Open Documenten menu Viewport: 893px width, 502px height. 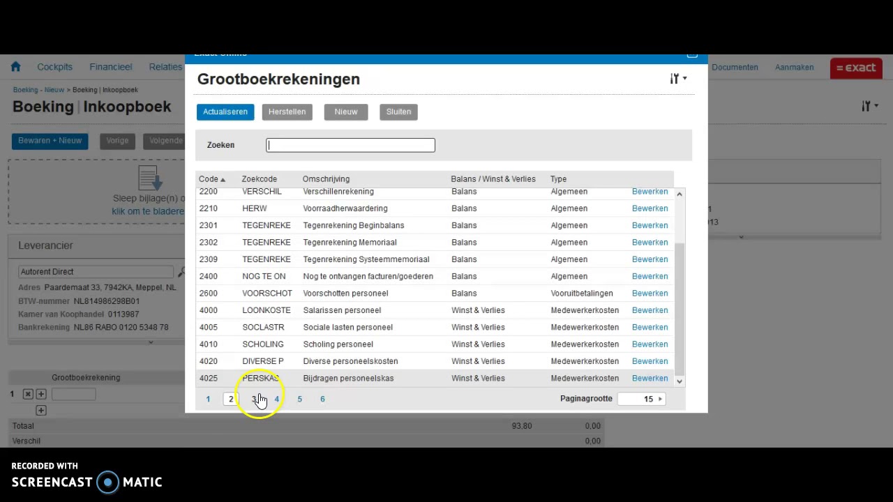pyautogui.click(x=735, y=68)
